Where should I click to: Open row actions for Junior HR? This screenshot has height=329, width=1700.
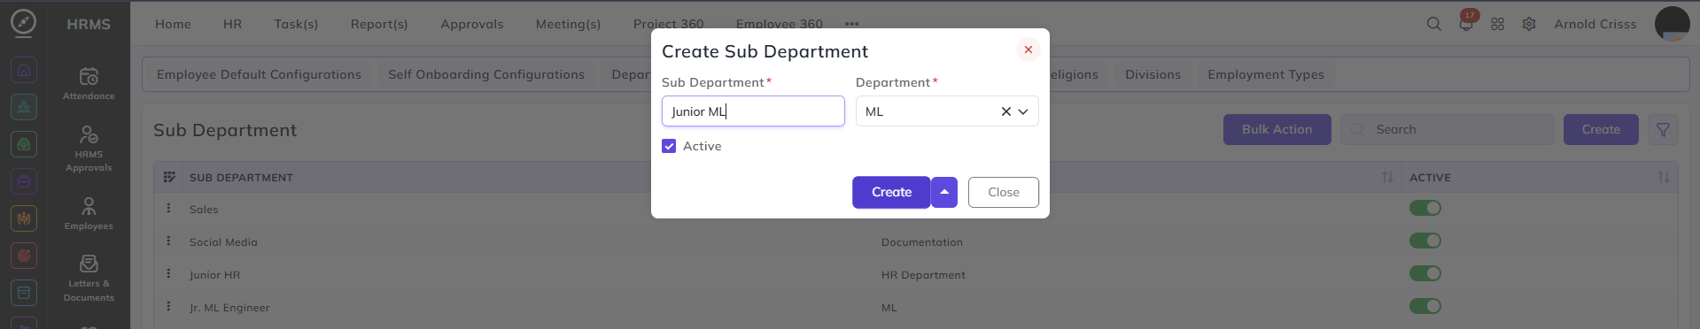coord(168,274)
